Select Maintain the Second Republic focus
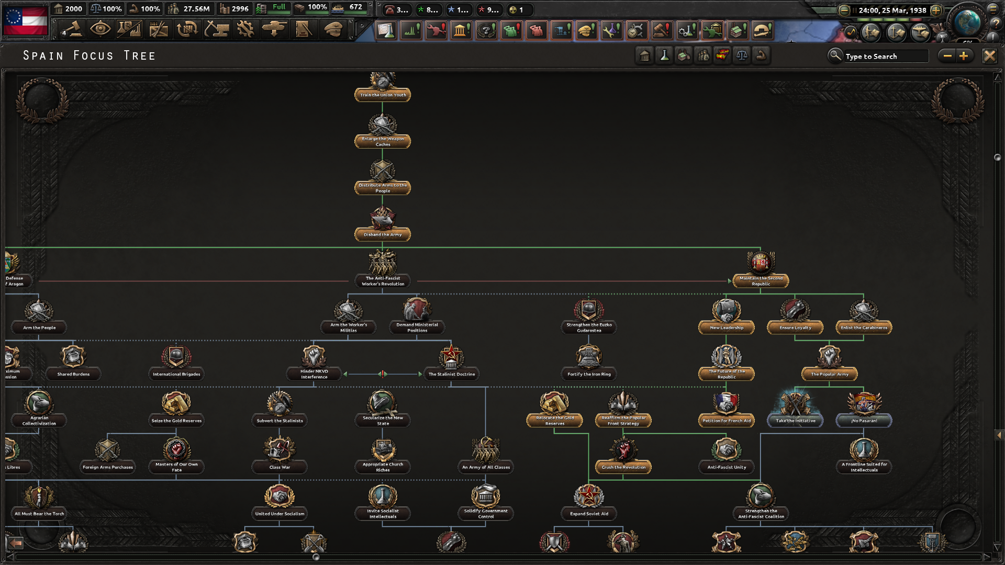1005x565 pixels. pyautogui.click(x=761, y=269)
